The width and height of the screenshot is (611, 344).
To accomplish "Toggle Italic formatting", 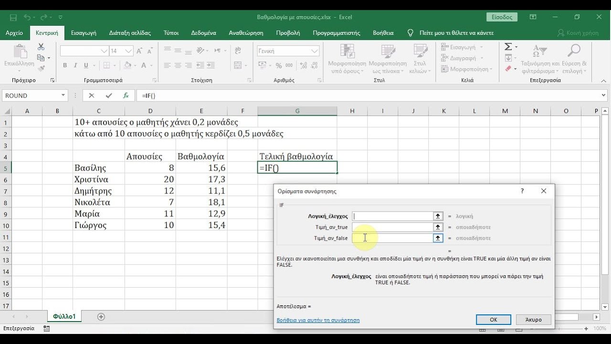I will pos(75,65).
